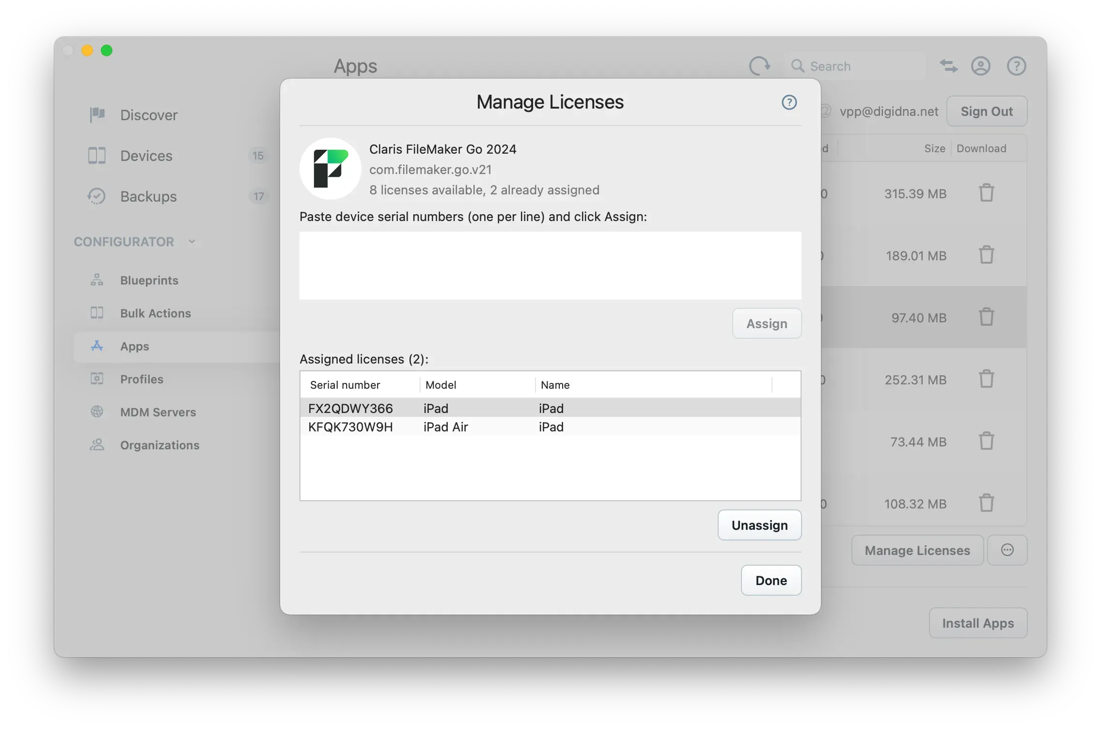Delete the 315.39 MB app via trash icon
Screen dimensions: 1101x729
tap(987, 193)
